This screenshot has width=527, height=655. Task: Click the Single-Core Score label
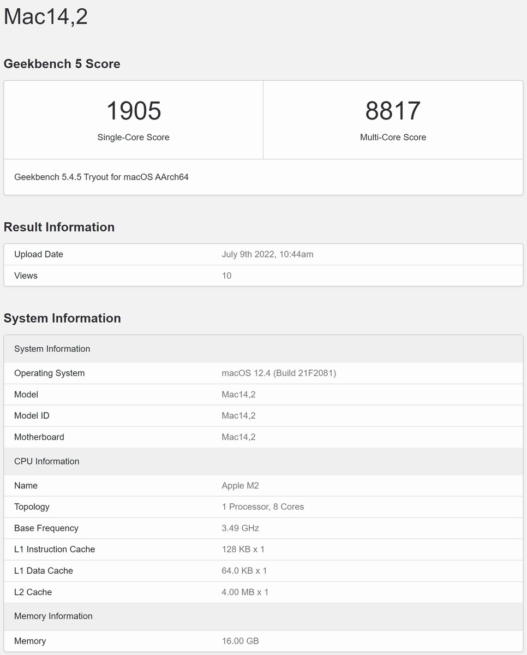pos(134,138)
